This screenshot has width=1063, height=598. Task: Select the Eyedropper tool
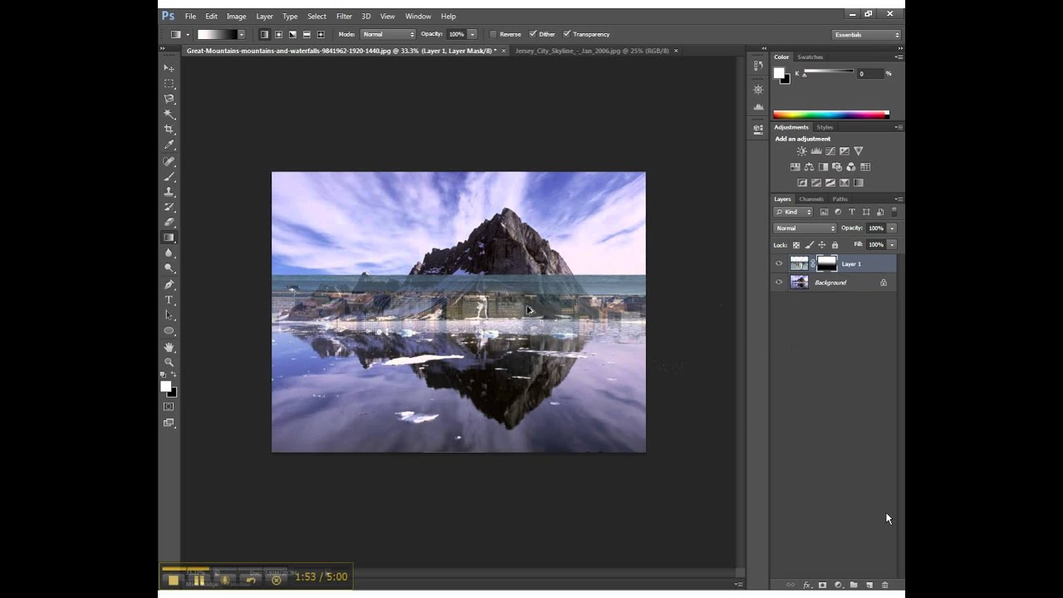click(x=169, y=145)
